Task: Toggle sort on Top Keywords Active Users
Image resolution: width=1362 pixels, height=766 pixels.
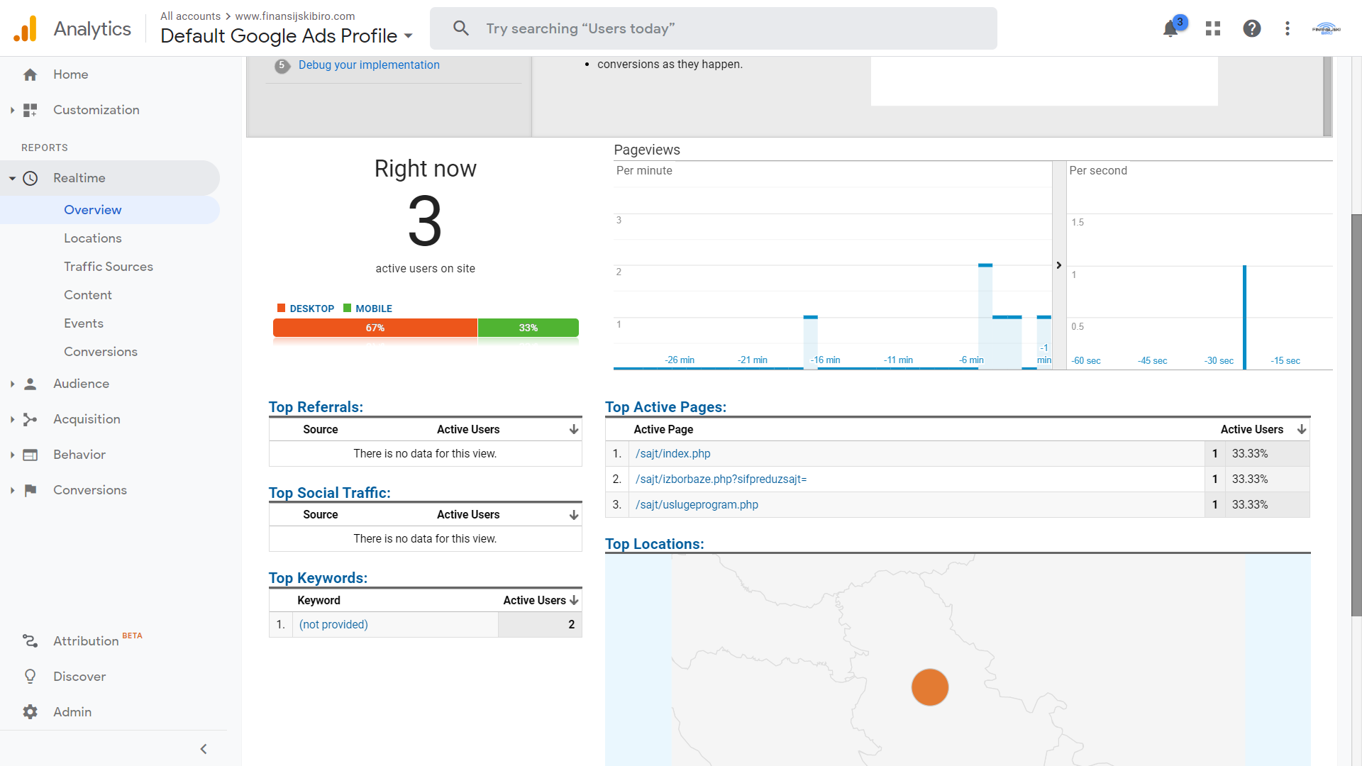Action: click(x=575, y=600)
